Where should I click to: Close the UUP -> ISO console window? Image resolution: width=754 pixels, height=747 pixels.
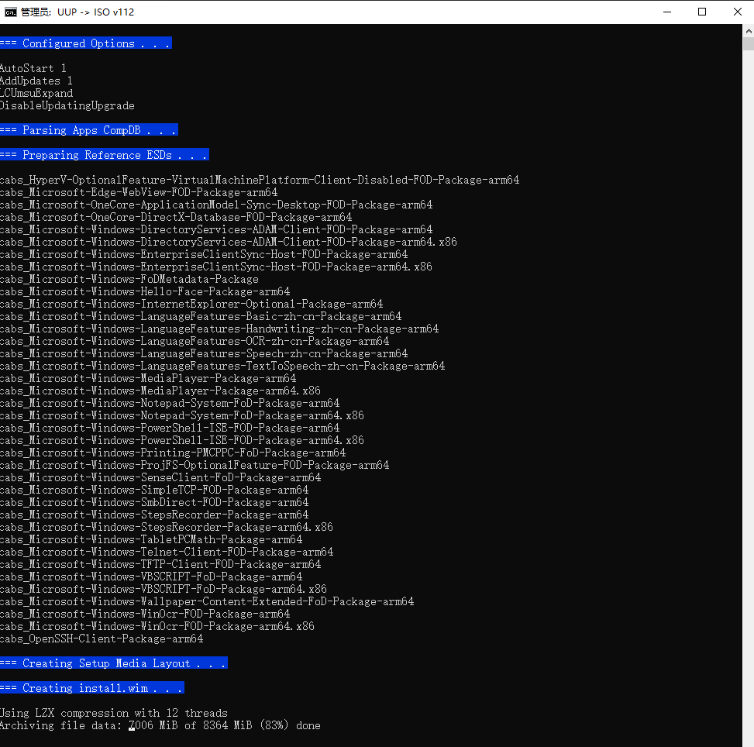click(737, 12)
